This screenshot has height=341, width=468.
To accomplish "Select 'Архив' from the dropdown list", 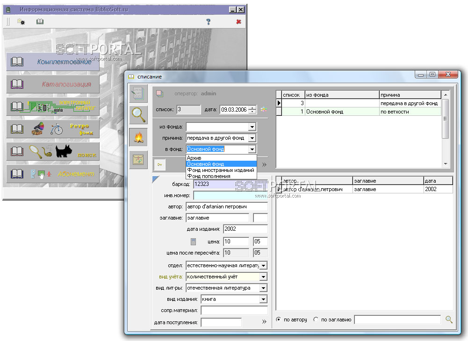I will (x=221, y=158).
